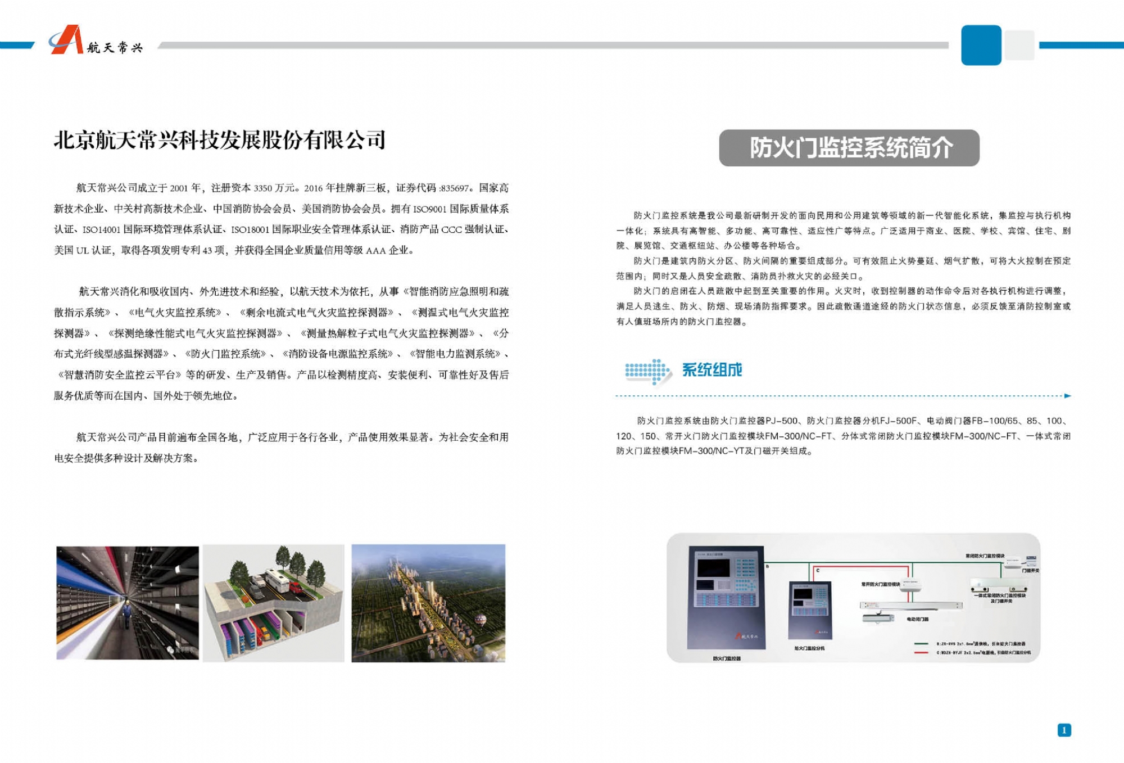Click the 北京航天常兴科技发展股份有限公司 heading
Viewport: 1124px width, 763px height.
point(220,140)
